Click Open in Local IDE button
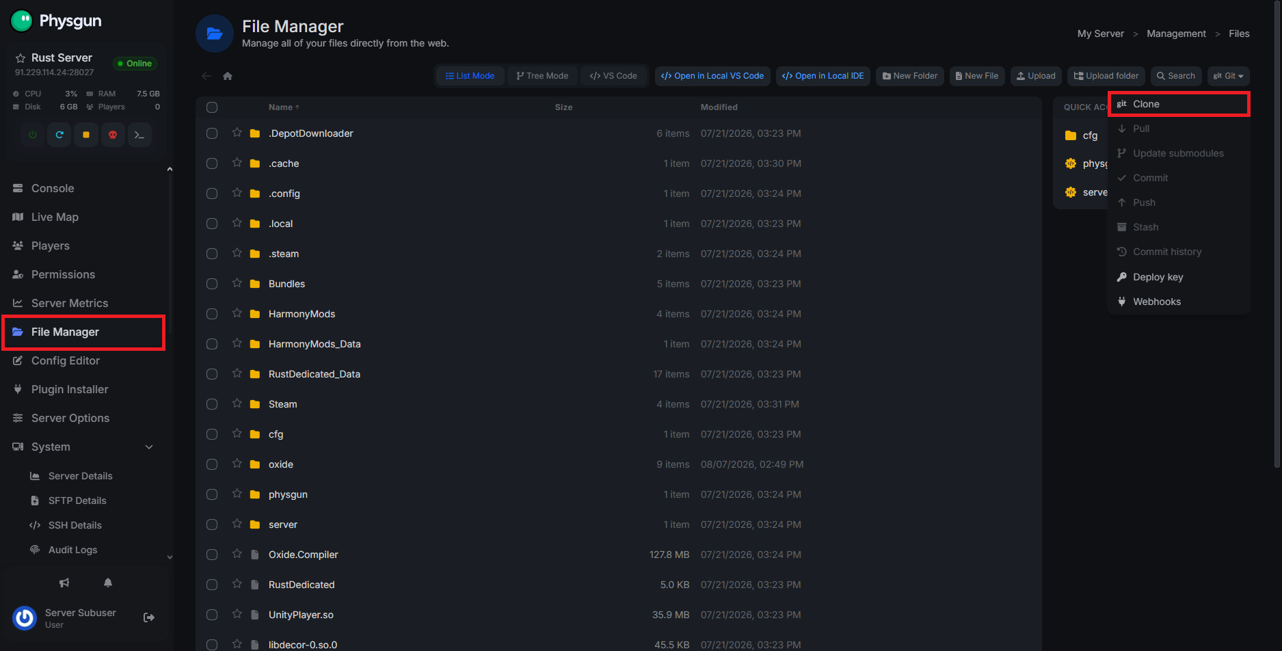This screenshot has height=651, width=1282. (823, 76)
